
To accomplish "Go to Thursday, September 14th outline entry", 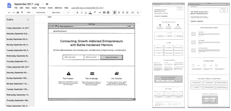I will coord(18,100).
